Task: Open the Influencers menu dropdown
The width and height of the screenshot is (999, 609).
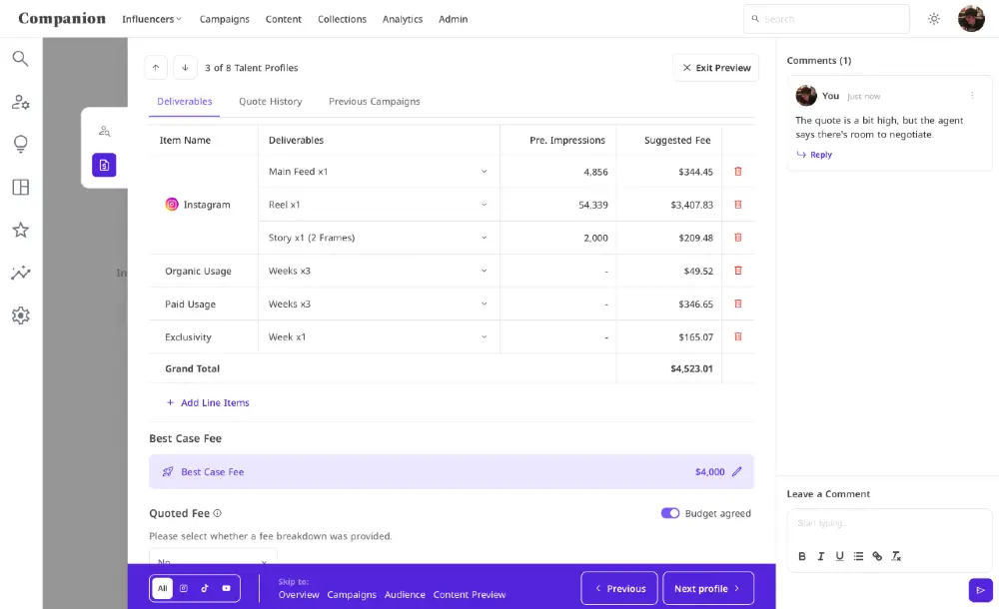Action: coord(152,19)
